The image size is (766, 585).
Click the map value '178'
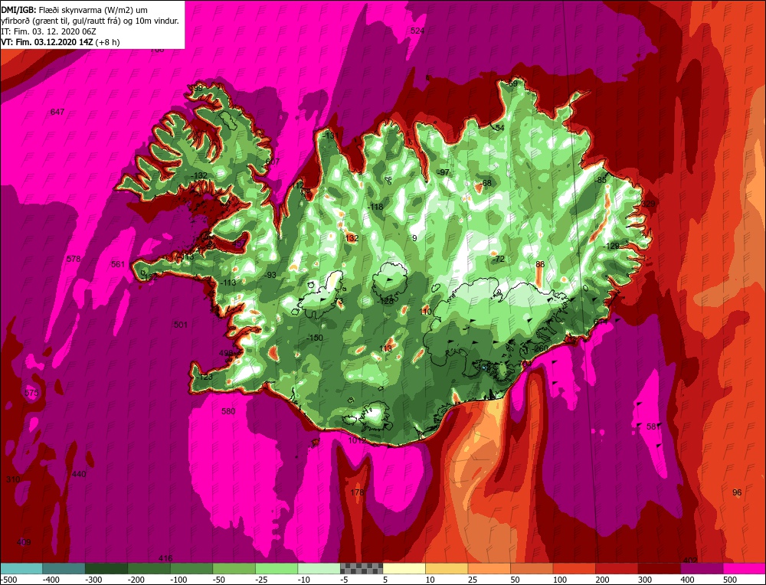[x=357, y=492]
